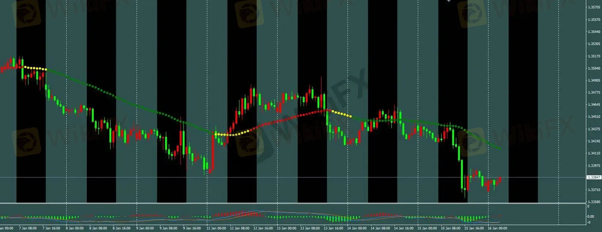Image resolution: width=602 pixels, height=232 pixels.
Task: Select the red moving average segment on 13 Jan
Action: click(x=293, y=116)
